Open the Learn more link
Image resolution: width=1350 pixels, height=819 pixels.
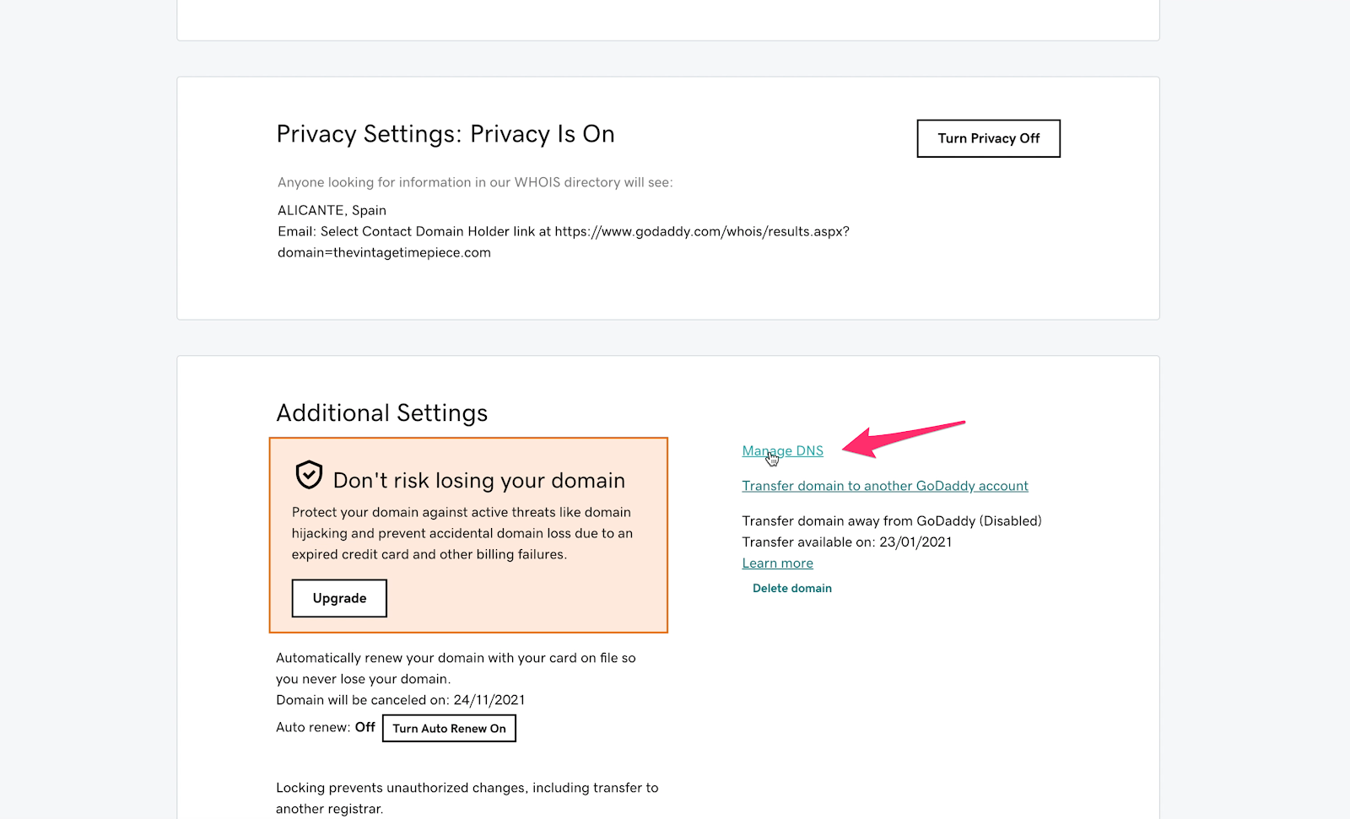pos(778,563)
